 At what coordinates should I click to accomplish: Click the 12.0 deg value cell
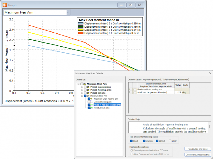(178, 92)
